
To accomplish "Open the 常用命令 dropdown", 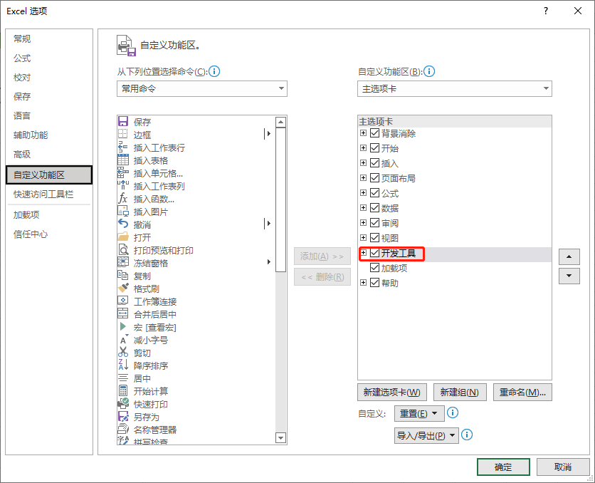I will click(x=202, y=88).
